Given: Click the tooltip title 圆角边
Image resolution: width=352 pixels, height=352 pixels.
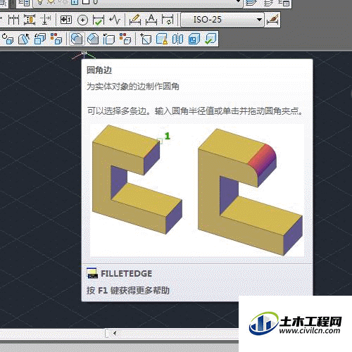Looking at the screenshot, I should point(99,70).
